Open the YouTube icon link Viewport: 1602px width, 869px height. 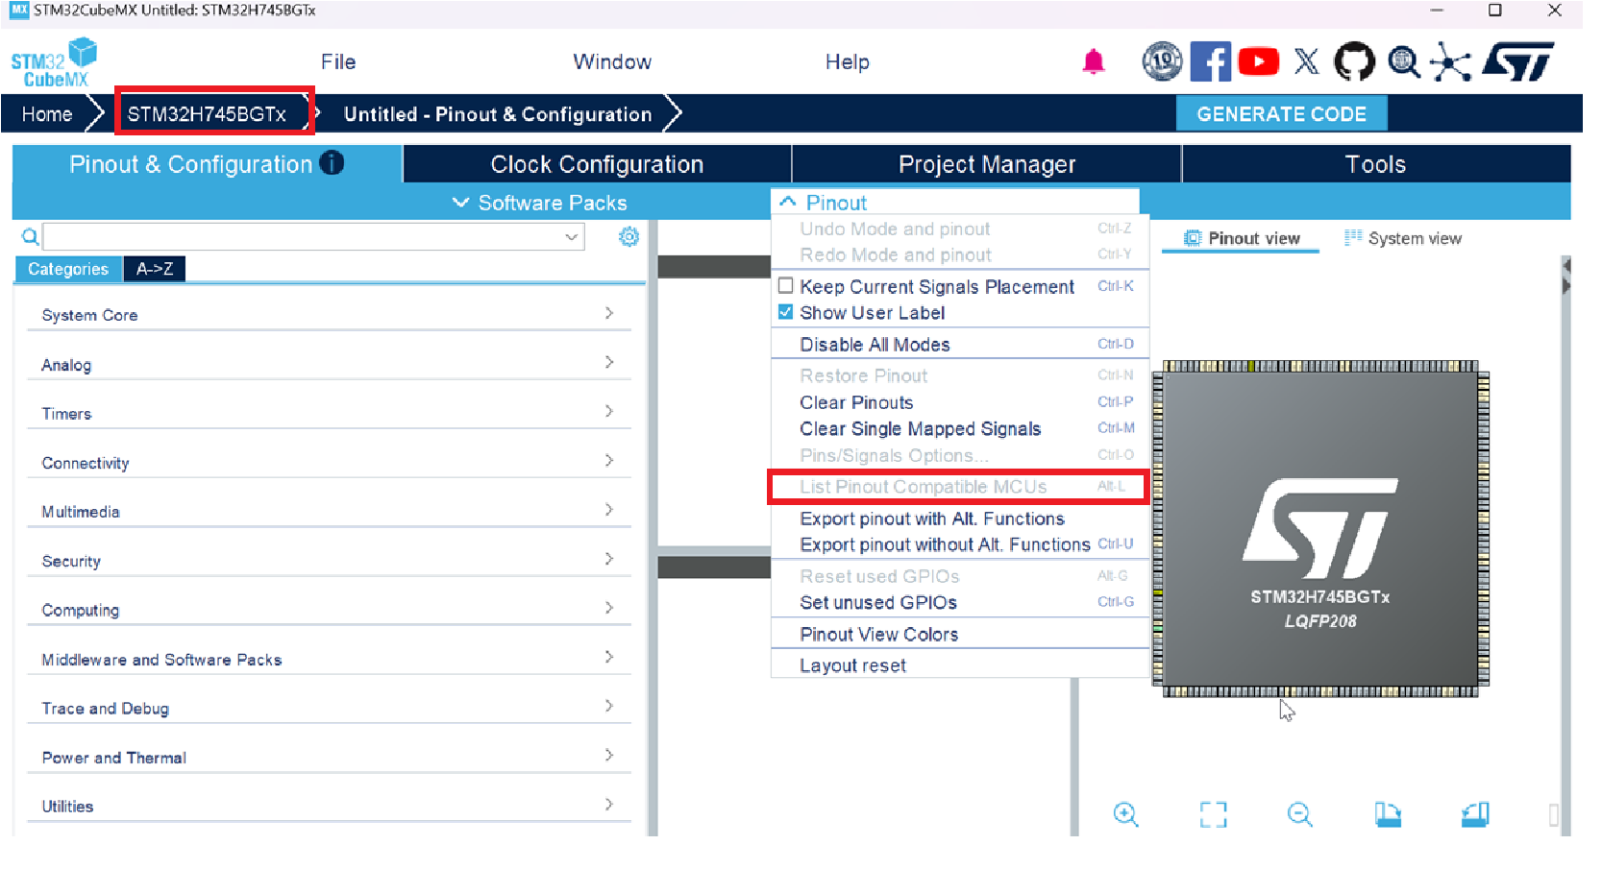point(1259,61)
